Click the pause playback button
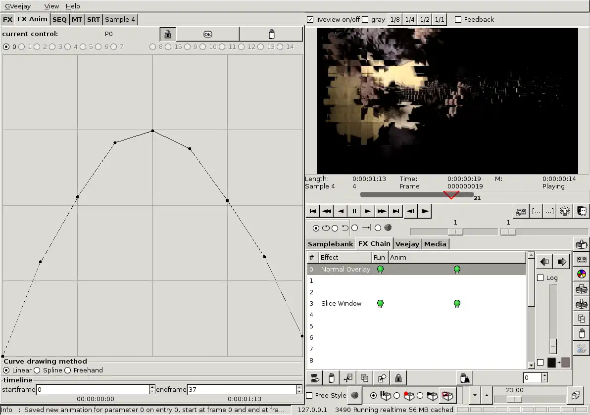Screen dimensions: 590x415 tap(354, 211)
